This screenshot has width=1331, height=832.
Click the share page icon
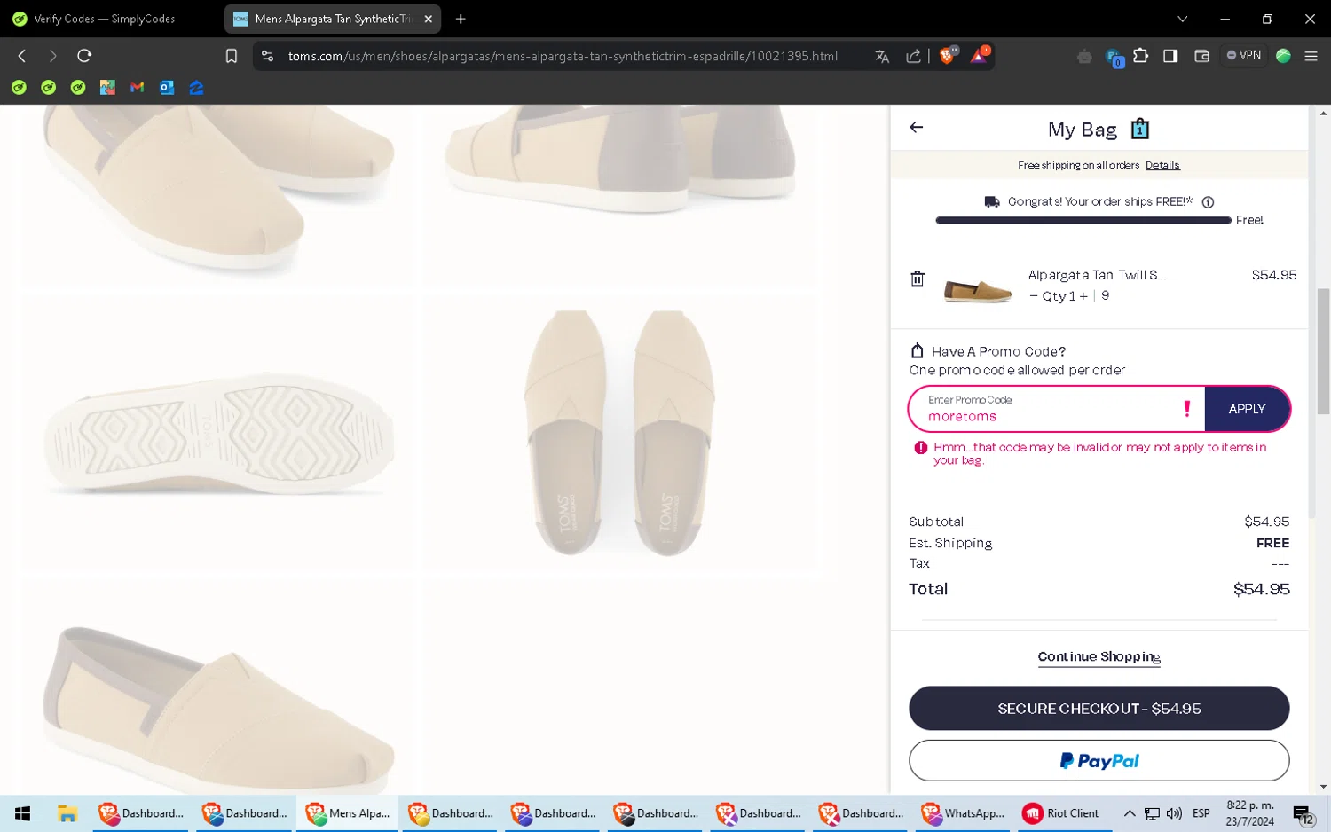[x=913, y=56]
